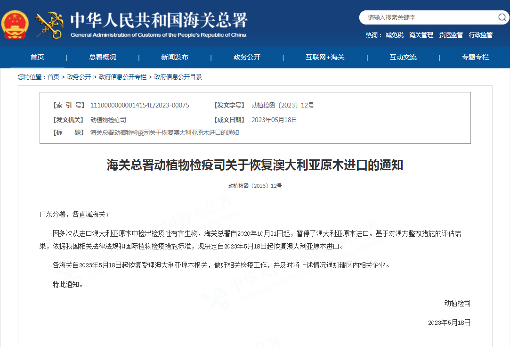Select the 政务公开 navigation item

[x=247, y=57]
